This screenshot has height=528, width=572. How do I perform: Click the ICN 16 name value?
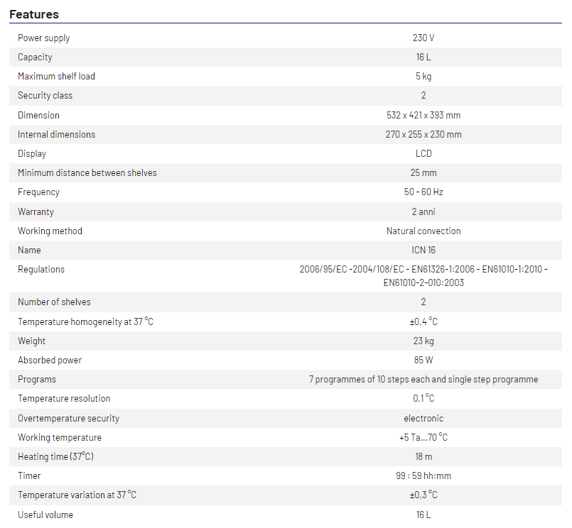pyautogui.click(x=423, y=250)
